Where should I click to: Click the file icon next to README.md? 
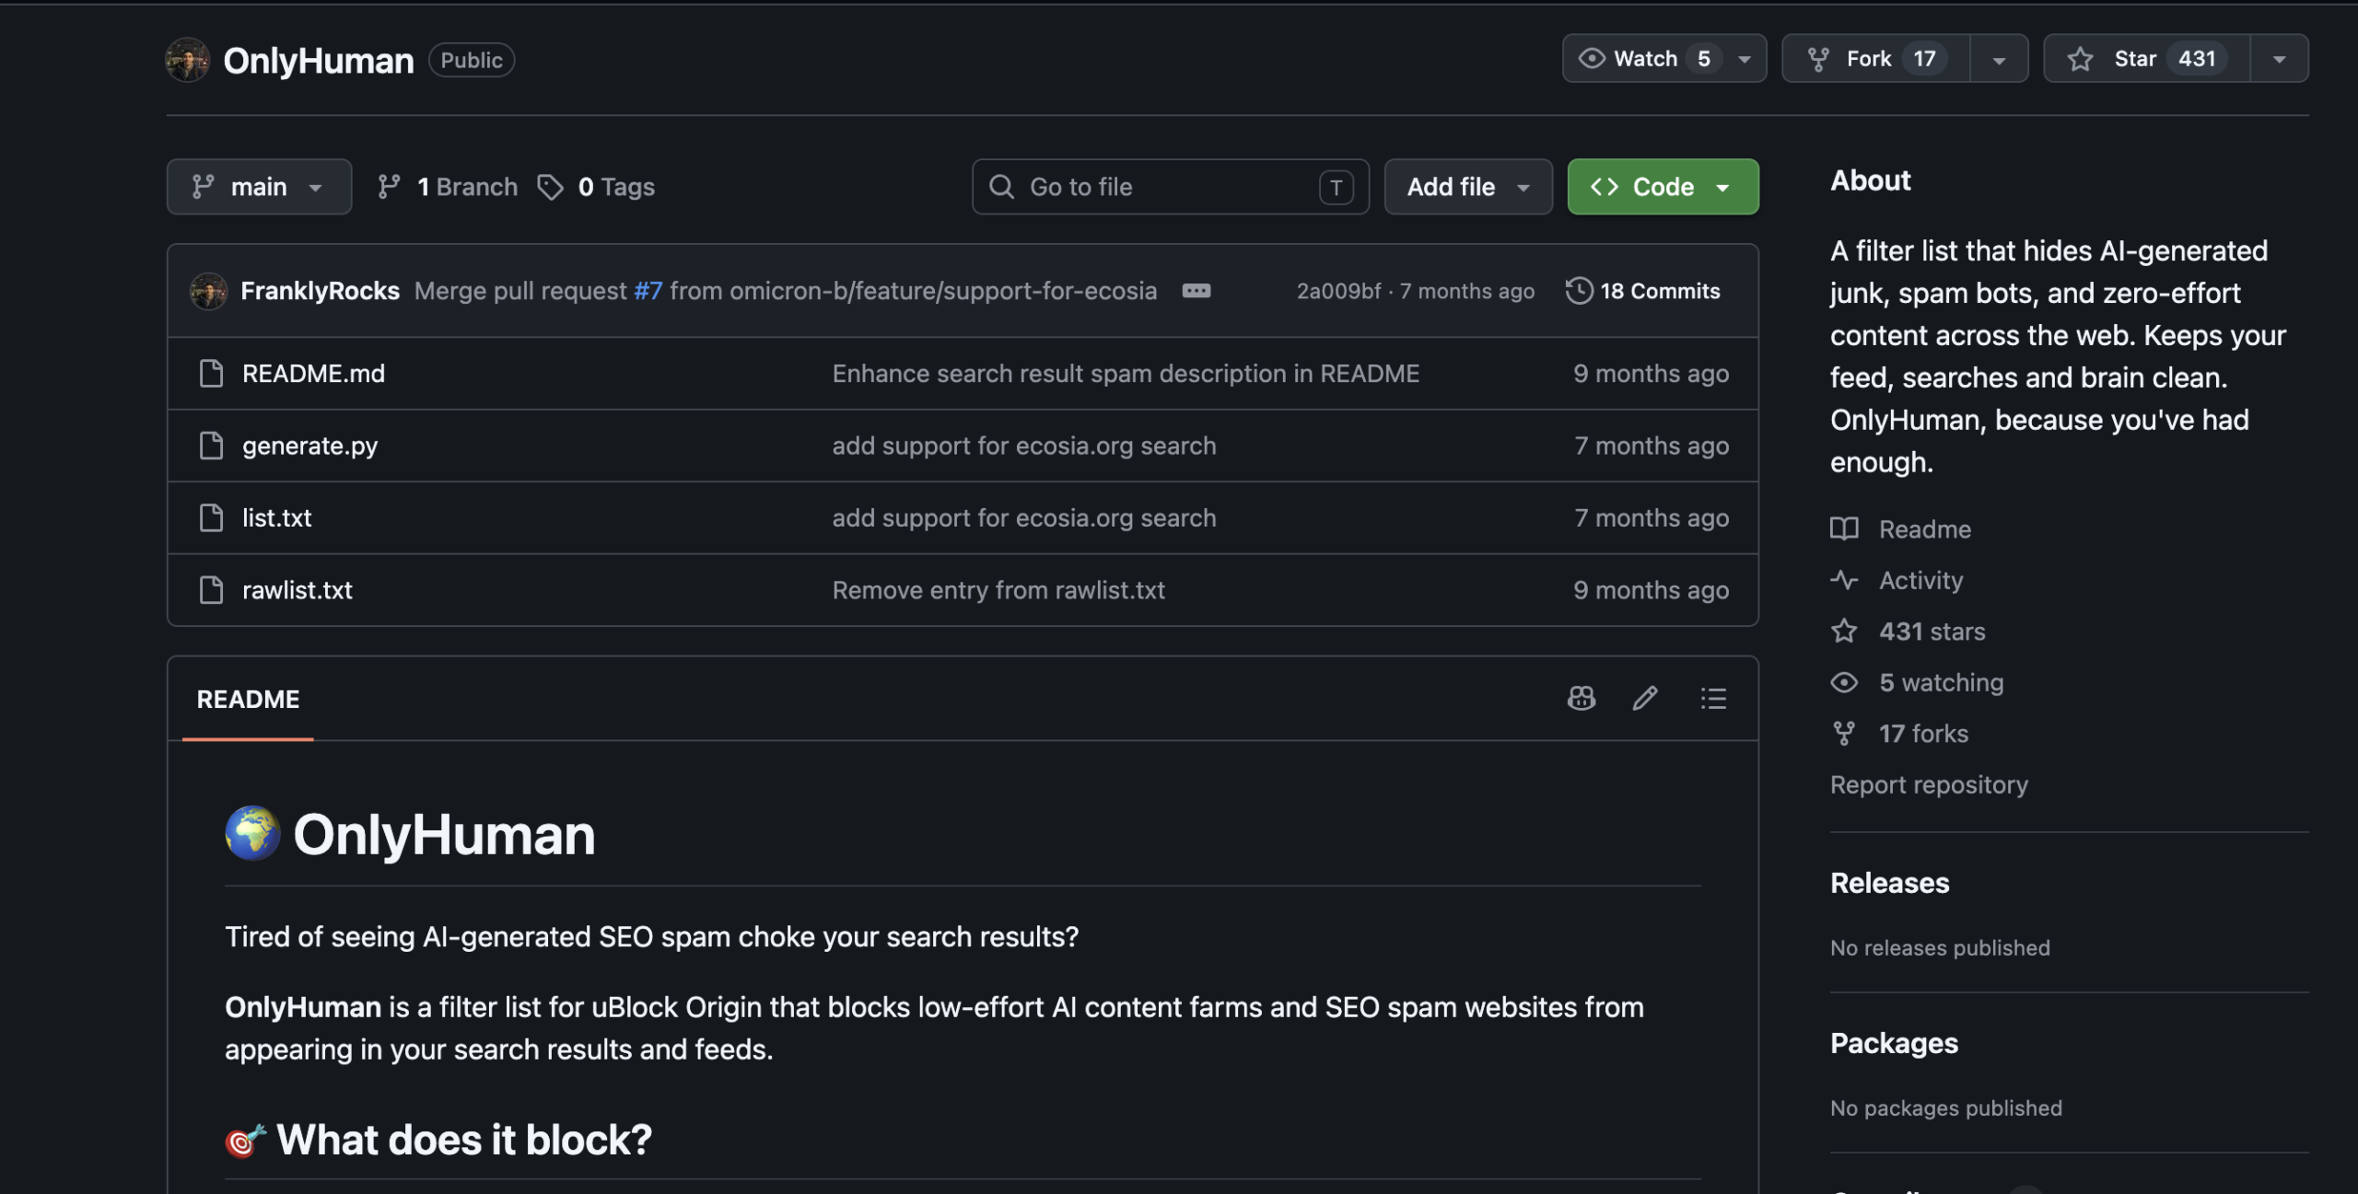211,374
